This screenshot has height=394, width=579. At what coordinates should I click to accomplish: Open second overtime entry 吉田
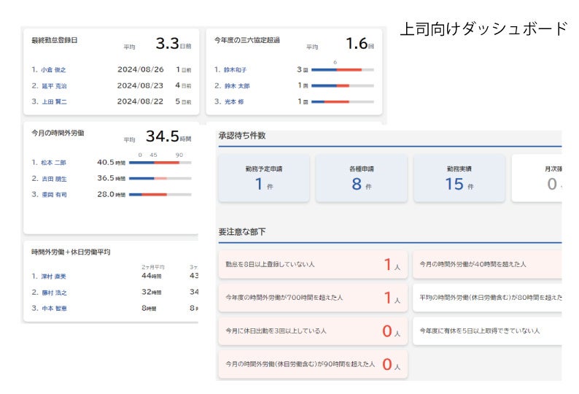[x=54, y=179]
